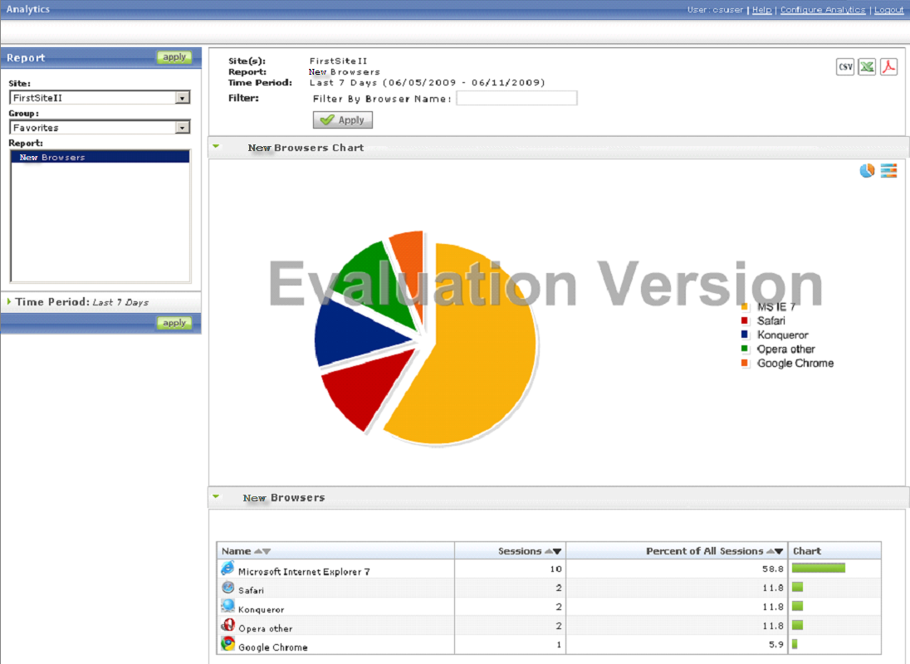Click the Safari browser icon in table
The height and width of the screenshot is (664, 910).
pos(227,588)
